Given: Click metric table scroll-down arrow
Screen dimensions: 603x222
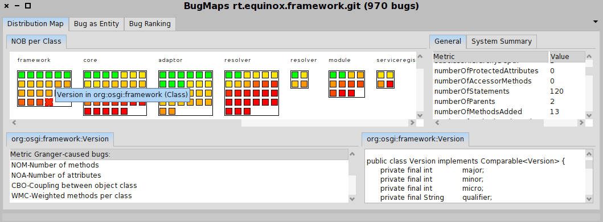Looking at the screenshot, I should click(589, 115).
